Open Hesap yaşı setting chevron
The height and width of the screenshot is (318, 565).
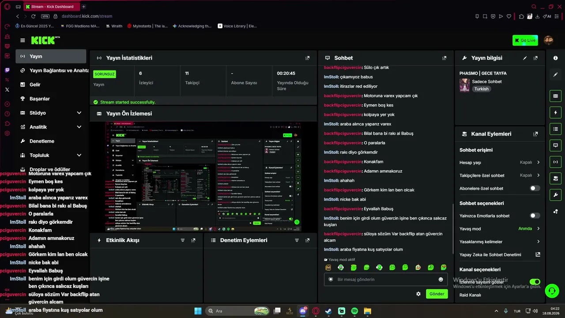(538, 163)
